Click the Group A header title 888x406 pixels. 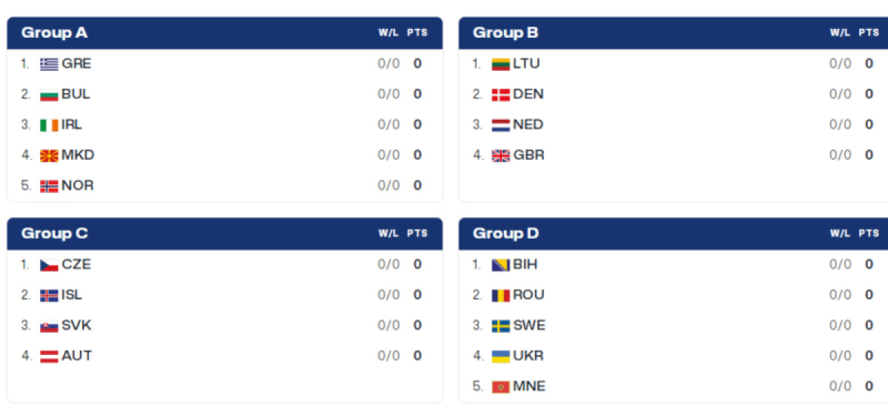click(54, 33)
